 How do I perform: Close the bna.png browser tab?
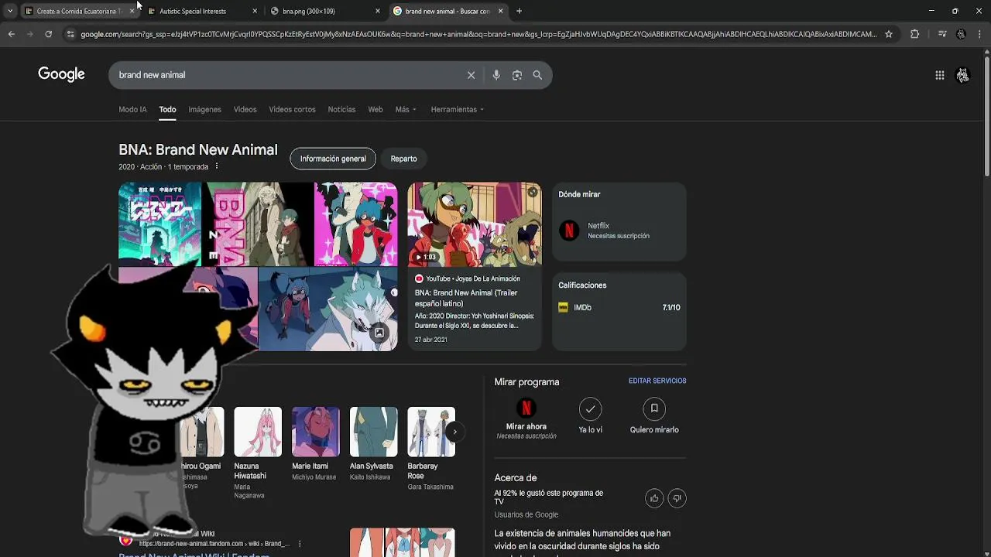point(377,11)
